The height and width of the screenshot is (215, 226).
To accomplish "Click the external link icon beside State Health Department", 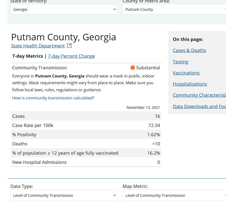I will [x=69, y=46].
